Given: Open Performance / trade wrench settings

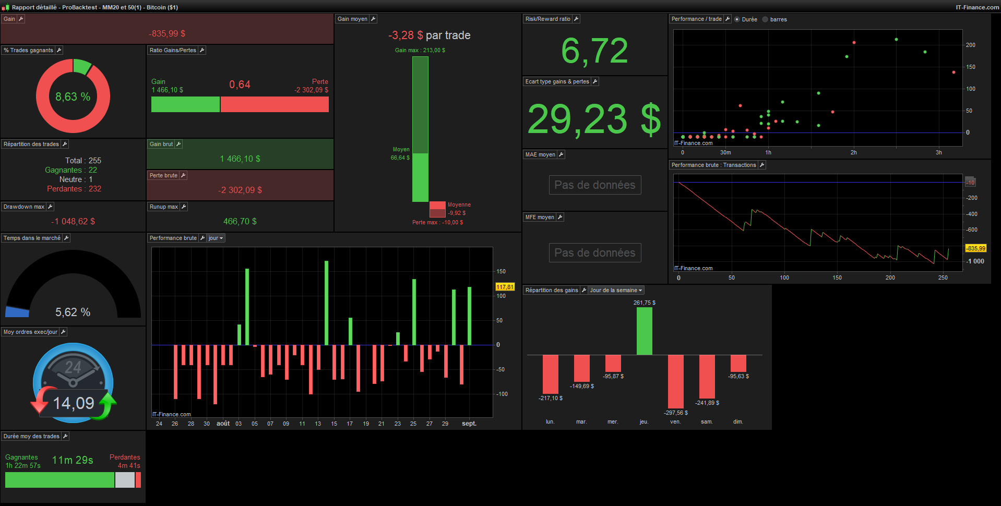Looking at the screenshot, I should click(x=728, y=19).
